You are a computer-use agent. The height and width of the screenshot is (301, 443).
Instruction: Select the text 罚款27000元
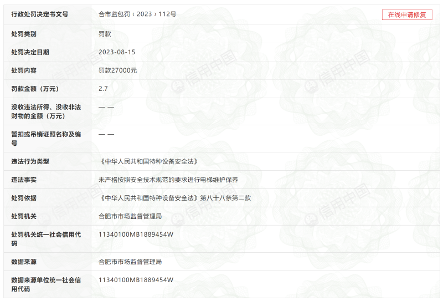pyautogui.click(x=118, y=70)
